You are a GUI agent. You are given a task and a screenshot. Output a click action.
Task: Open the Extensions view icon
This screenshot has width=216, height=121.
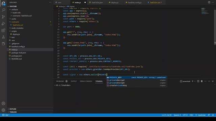(3, 30)
